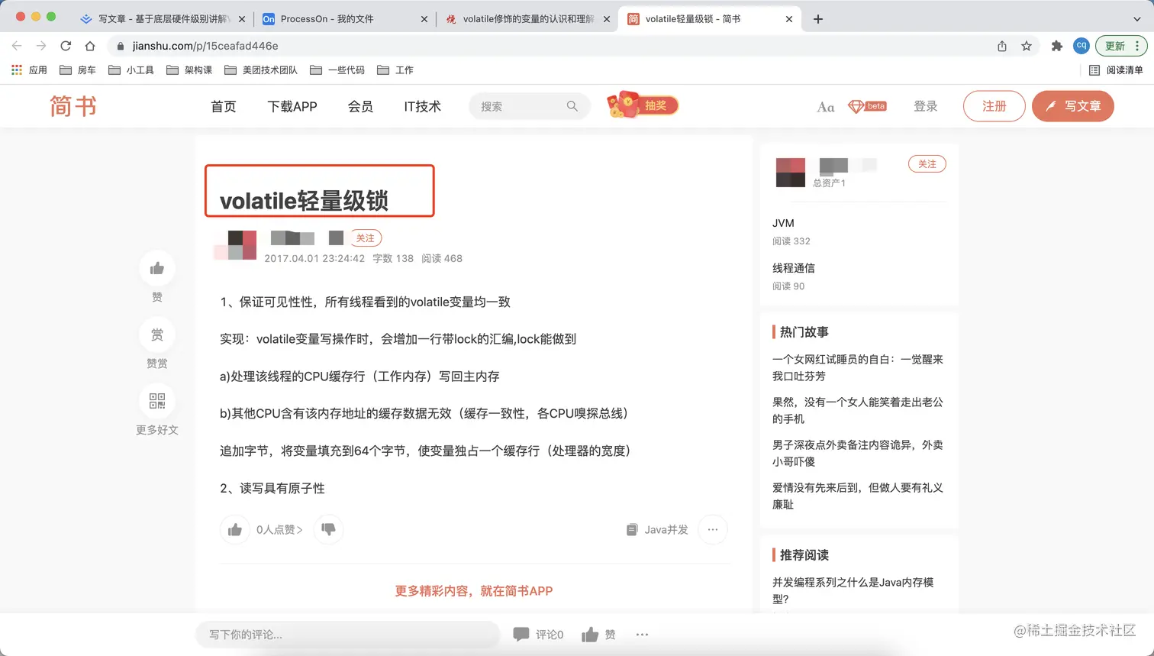Screen dimensions: 1154x656
Task: Toggle the bookmark star in the address bar
Action: [x=1027, y=46]
